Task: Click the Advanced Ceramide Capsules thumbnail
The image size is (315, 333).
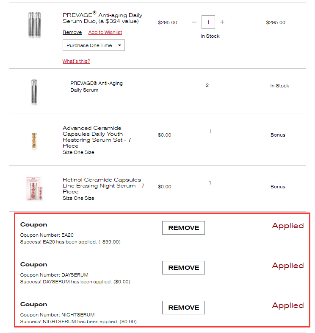Action: tap(34, 141)
